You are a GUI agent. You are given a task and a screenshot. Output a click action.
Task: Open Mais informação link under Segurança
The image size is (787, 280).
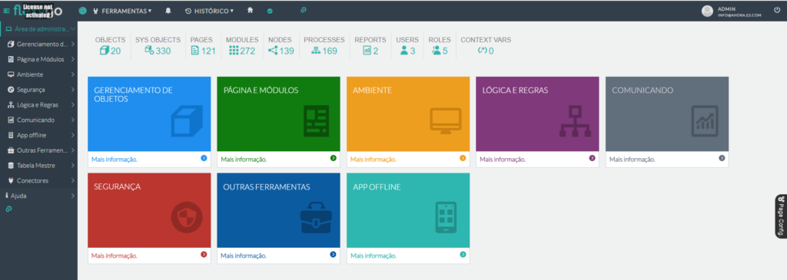point(114,255)
